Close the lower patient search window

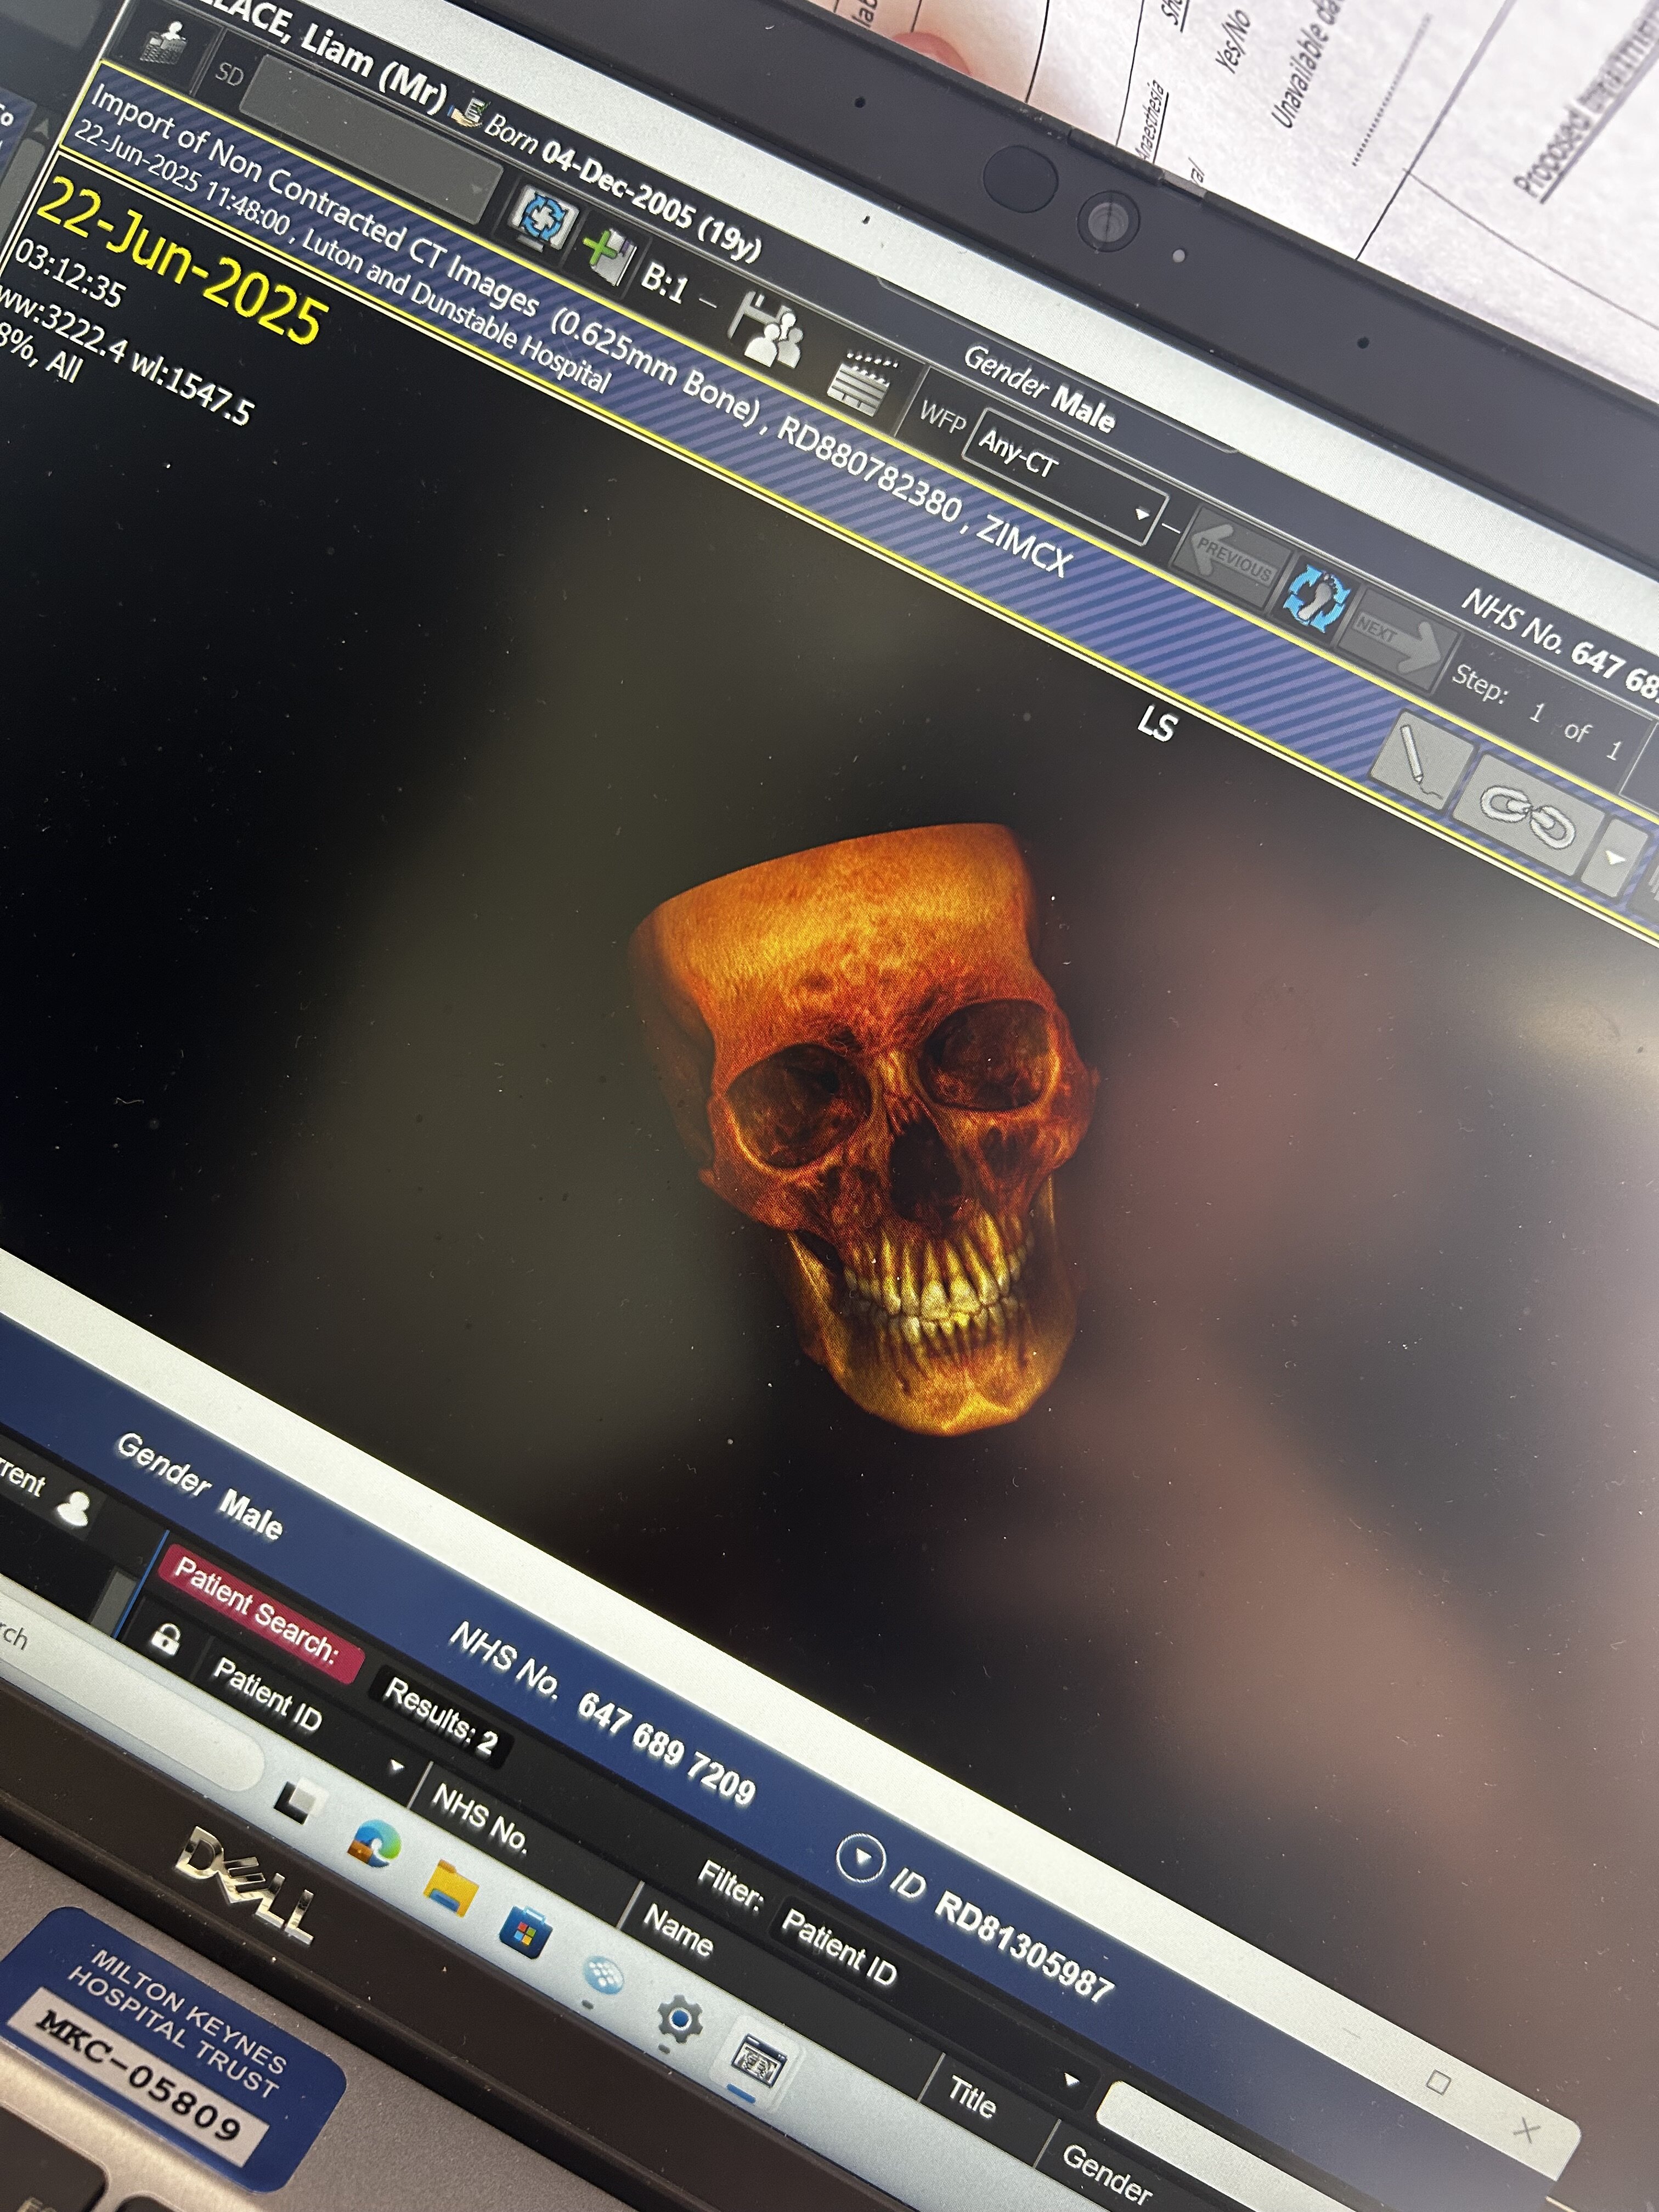[1527, 2129]
